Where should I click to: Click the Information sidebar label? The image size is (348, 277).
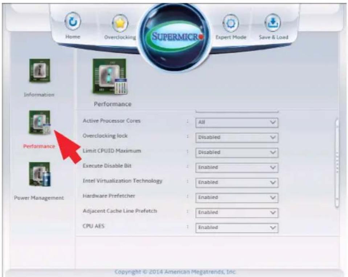click(39, 95)
